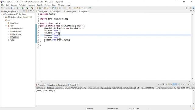Collapse the Pack1 package node
The width and height of the screenshot is (195, 110).
[6, 26]
